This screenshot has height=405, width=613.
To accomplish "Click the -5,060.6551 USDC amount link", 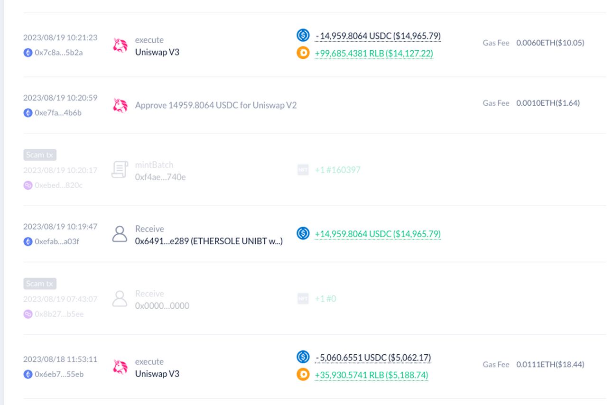I will point(373,357).
